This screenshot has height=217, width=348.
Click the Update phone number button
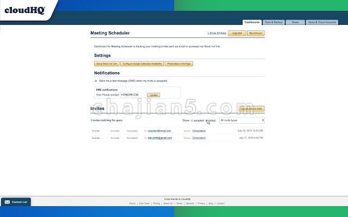point(153,95)
